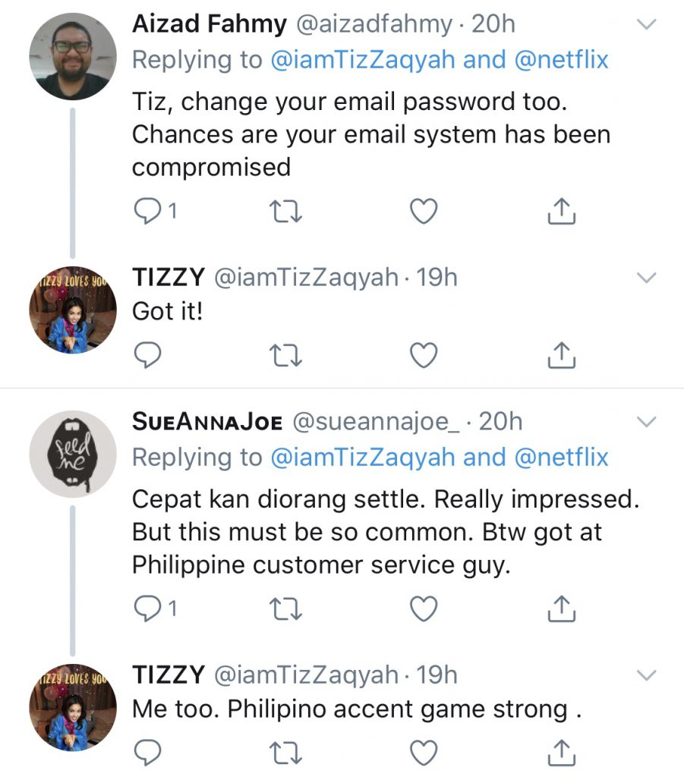
Task: Like TIZZY's "Got it!" tweet
Action: [424, 354]
